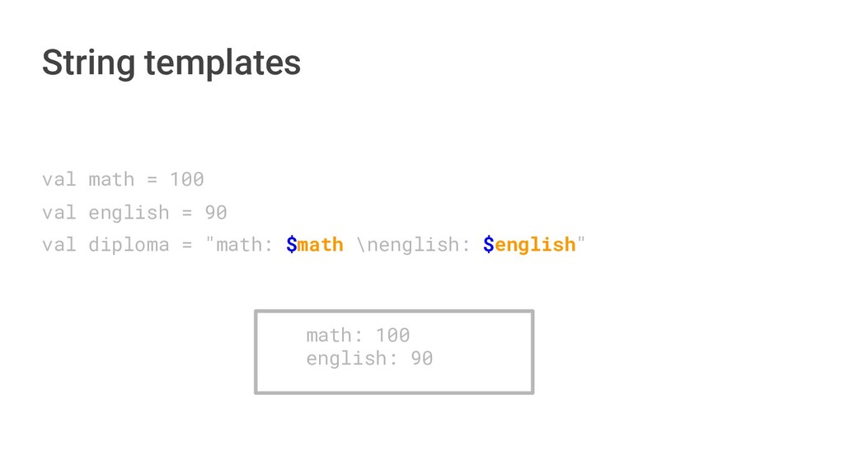
Task: Click the blue dollar sign before orange english
Action: pos(489,245)
